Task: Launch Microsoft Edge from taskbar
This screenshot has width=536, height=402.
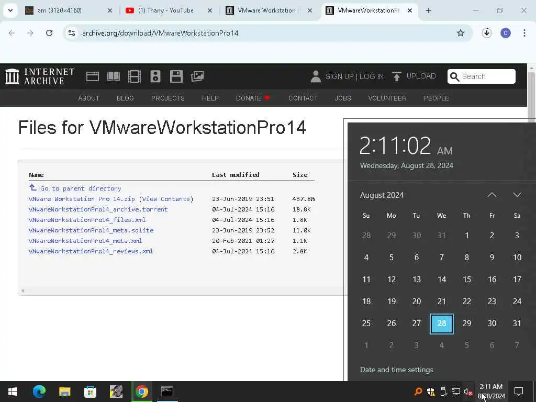Action: 39,392
